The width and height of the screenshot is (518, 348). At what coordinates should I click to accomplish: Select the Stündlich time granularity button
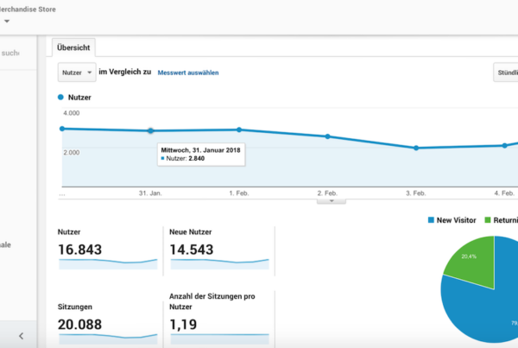tap(506, 73)
